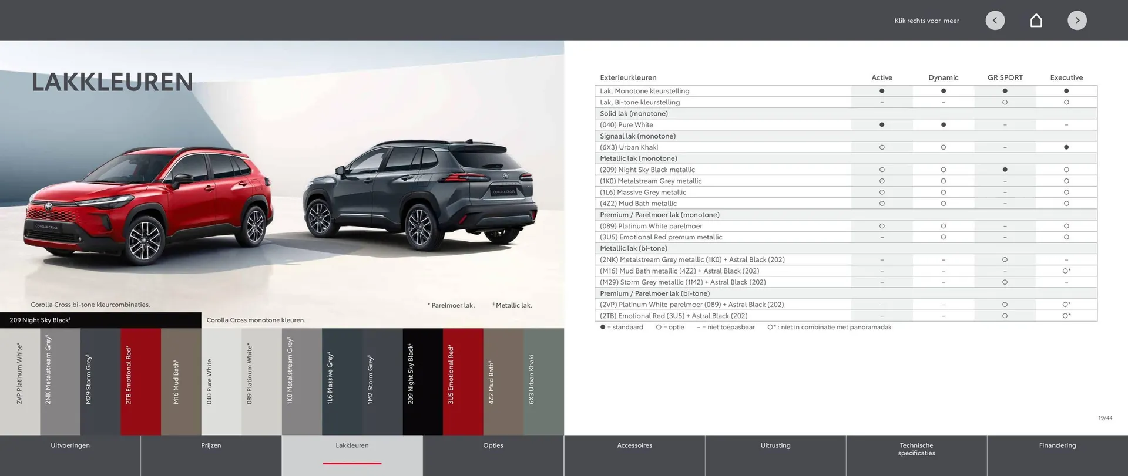This screenshot has height=476, width=1128.
Task: Select the 2TB Emotional Red swatch
Action: click(x=141, y=382)
